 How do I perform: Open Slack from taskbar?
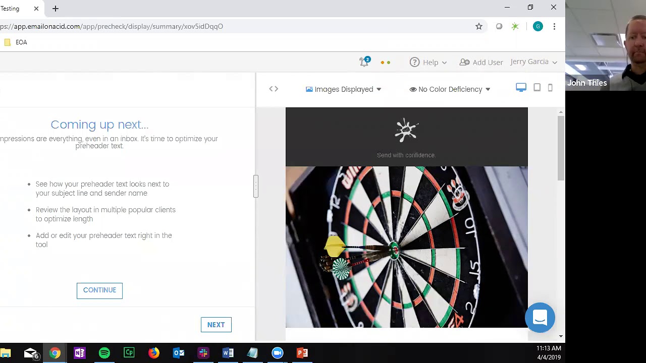[x=203, y=353]
